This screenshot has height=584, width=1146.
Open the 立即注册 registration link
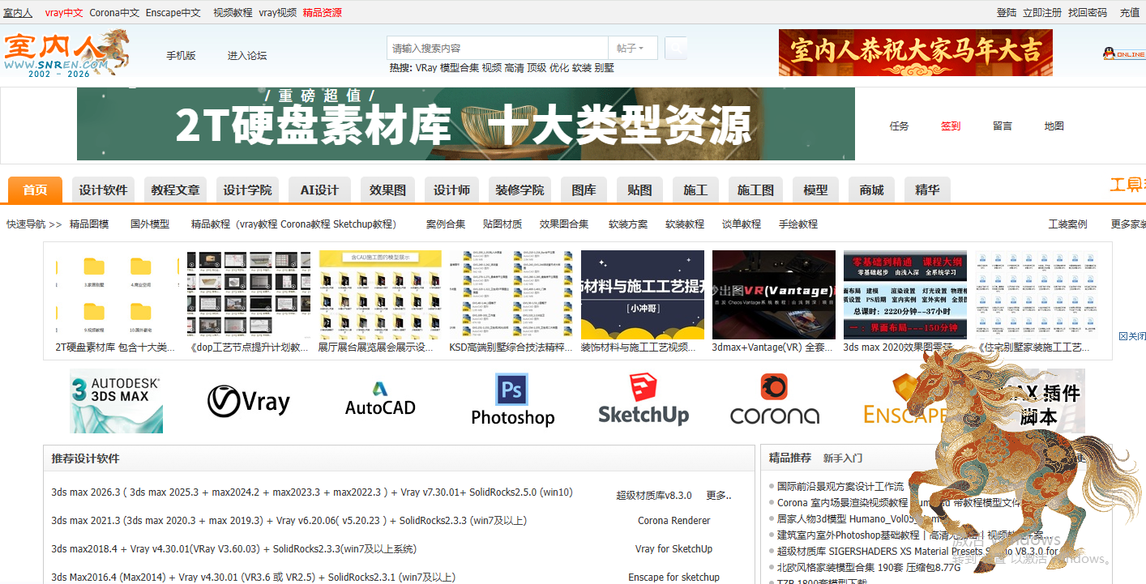tap(1042, 13)
